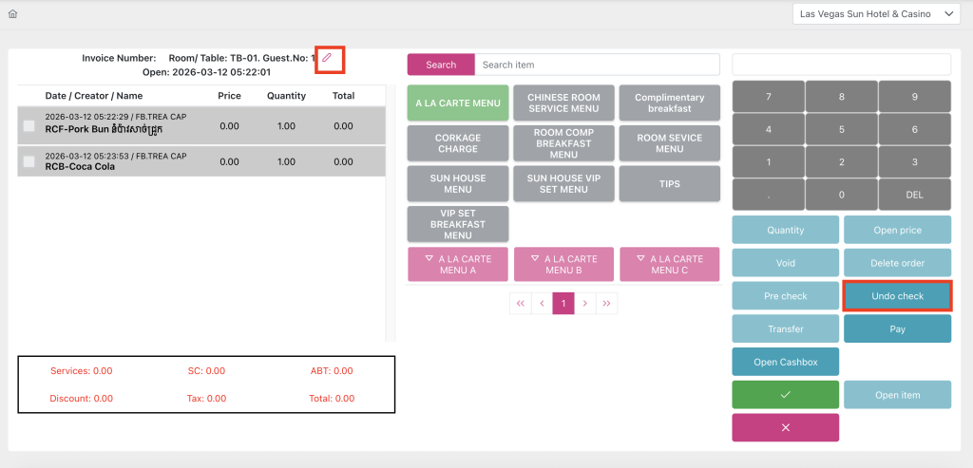Expand A LA CARTE MENU B submenu

[563, 265]
